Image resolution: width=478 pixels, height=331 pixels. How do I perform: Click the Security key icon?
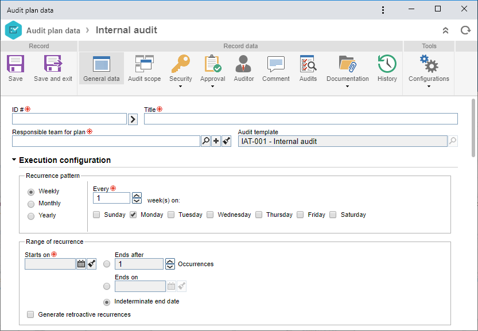[180, 64]
